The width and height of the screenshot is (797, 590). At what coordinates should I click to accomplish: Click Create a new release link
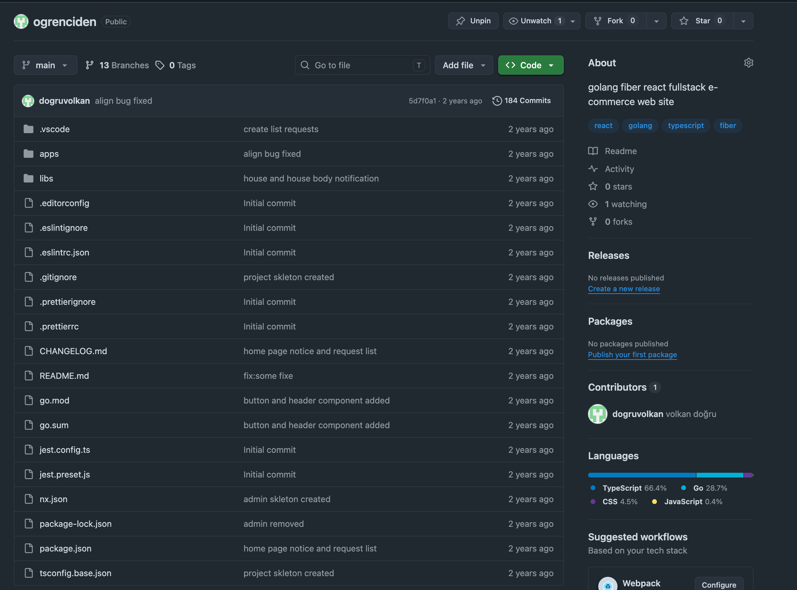click(x=624, y=289)
